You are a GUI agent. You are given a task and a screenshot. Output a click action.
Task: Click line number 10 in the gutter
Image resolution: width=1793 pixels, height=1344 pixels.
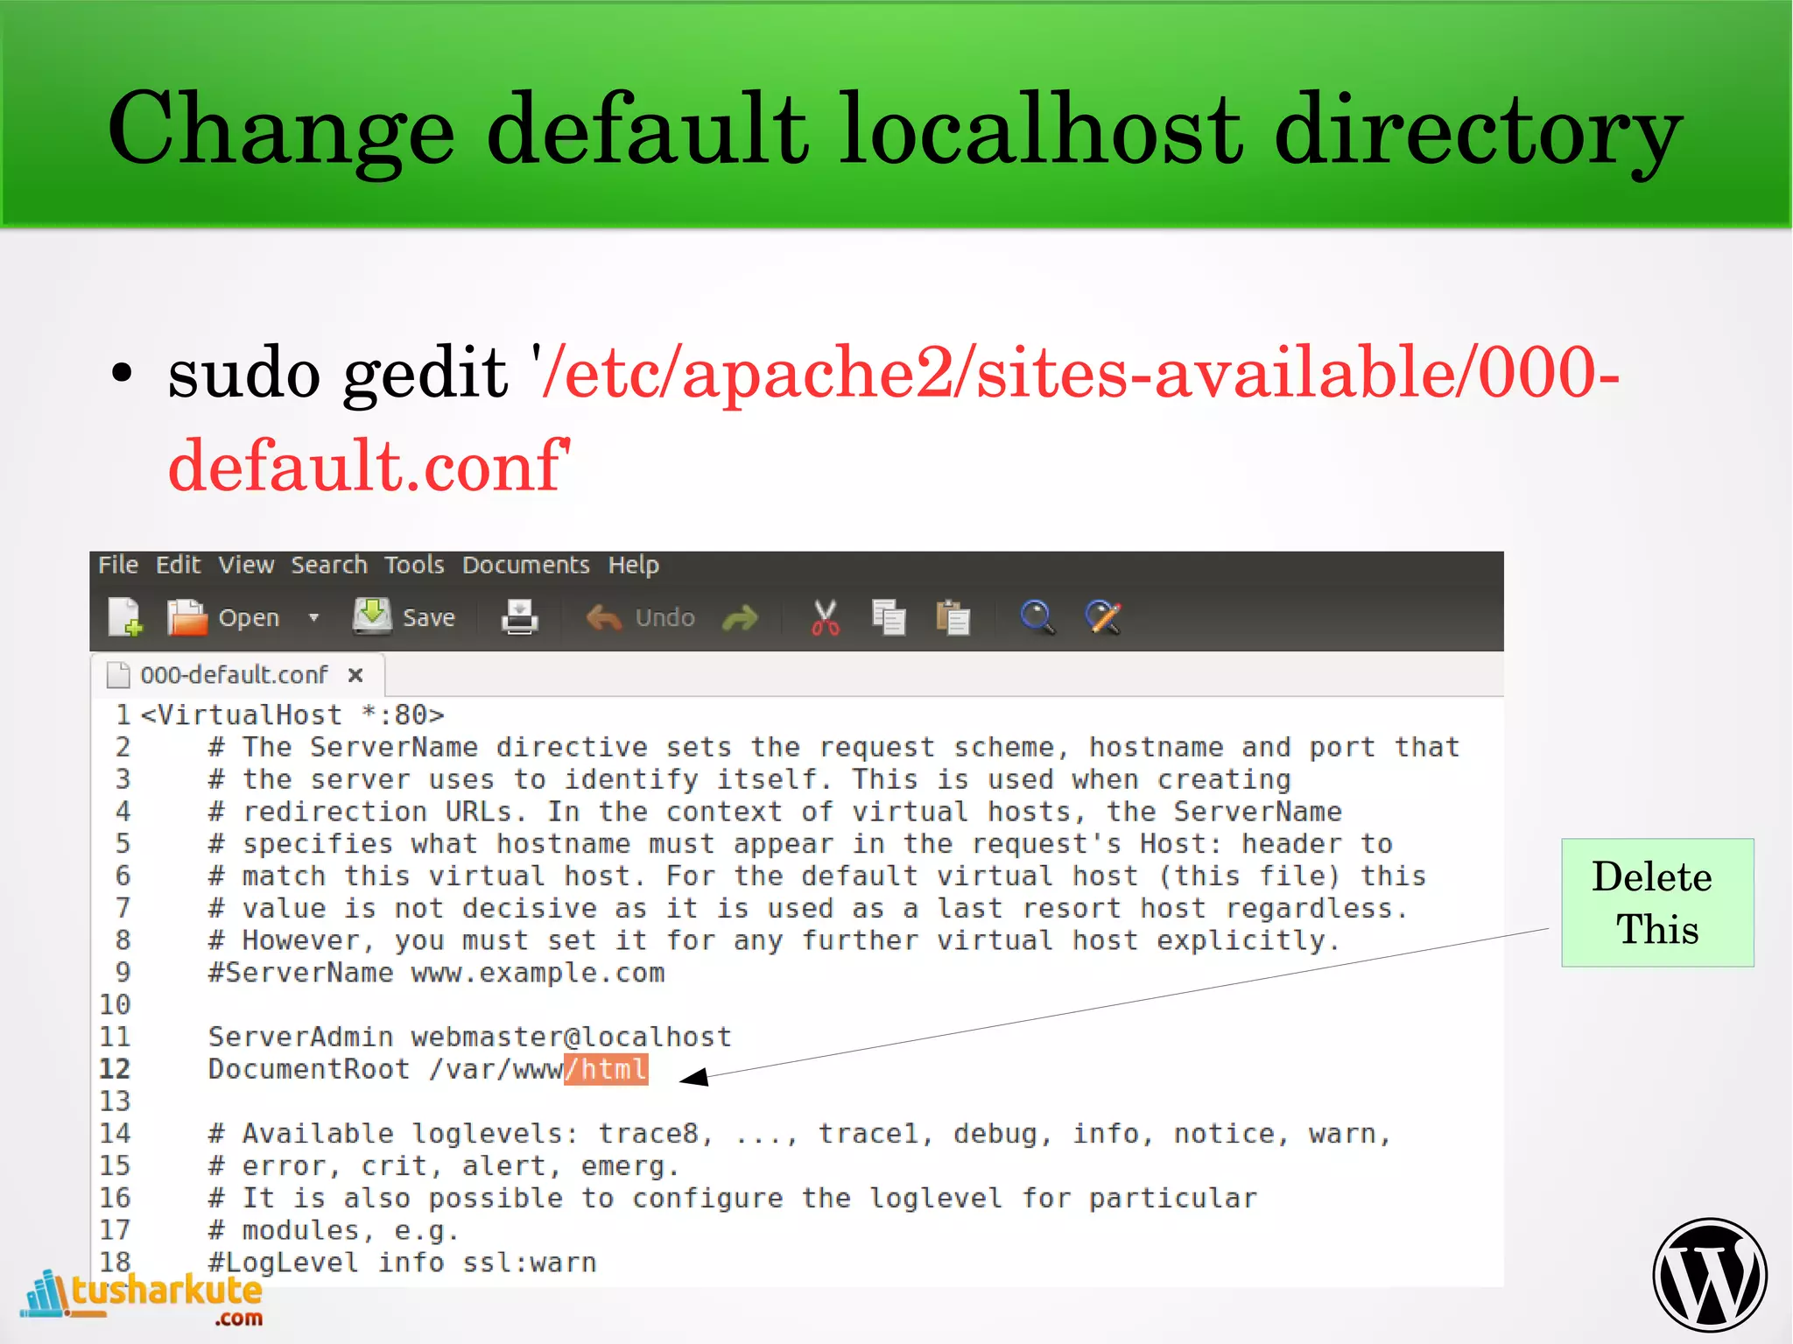coord(115,1004)
